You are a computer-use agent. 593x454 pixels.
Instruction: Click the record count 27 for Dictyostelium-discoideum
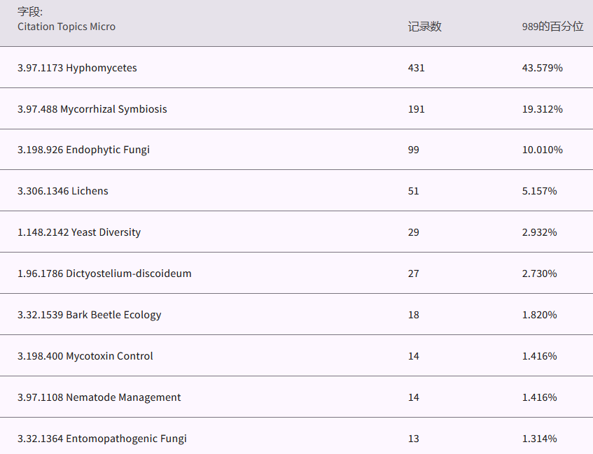coord(413,274)
